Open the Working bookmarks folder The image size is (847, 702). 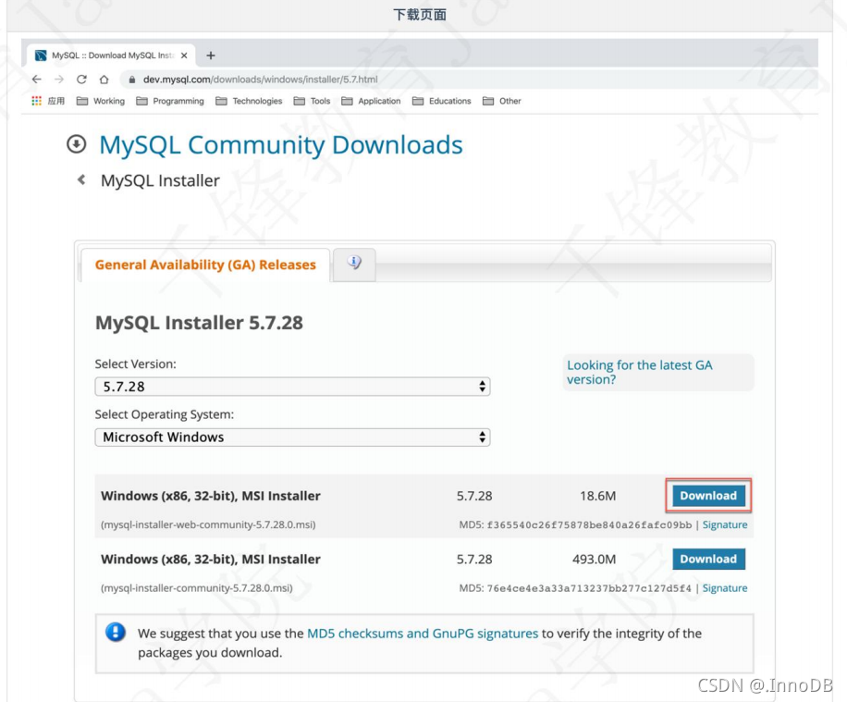(x=101, y=101)
